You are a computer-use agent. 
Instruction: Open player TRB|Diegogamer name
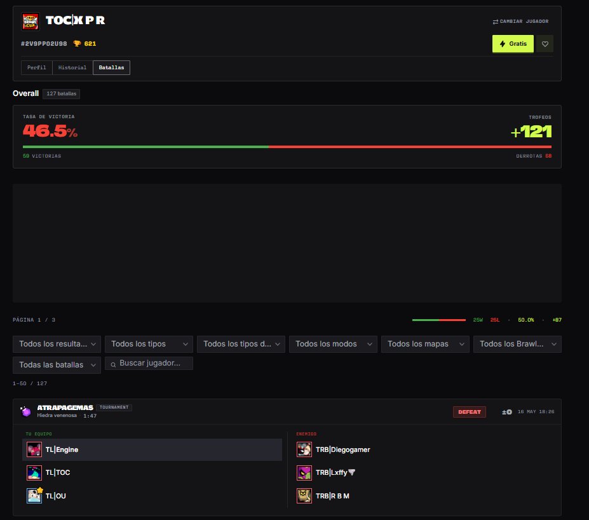tap(343, 449)
